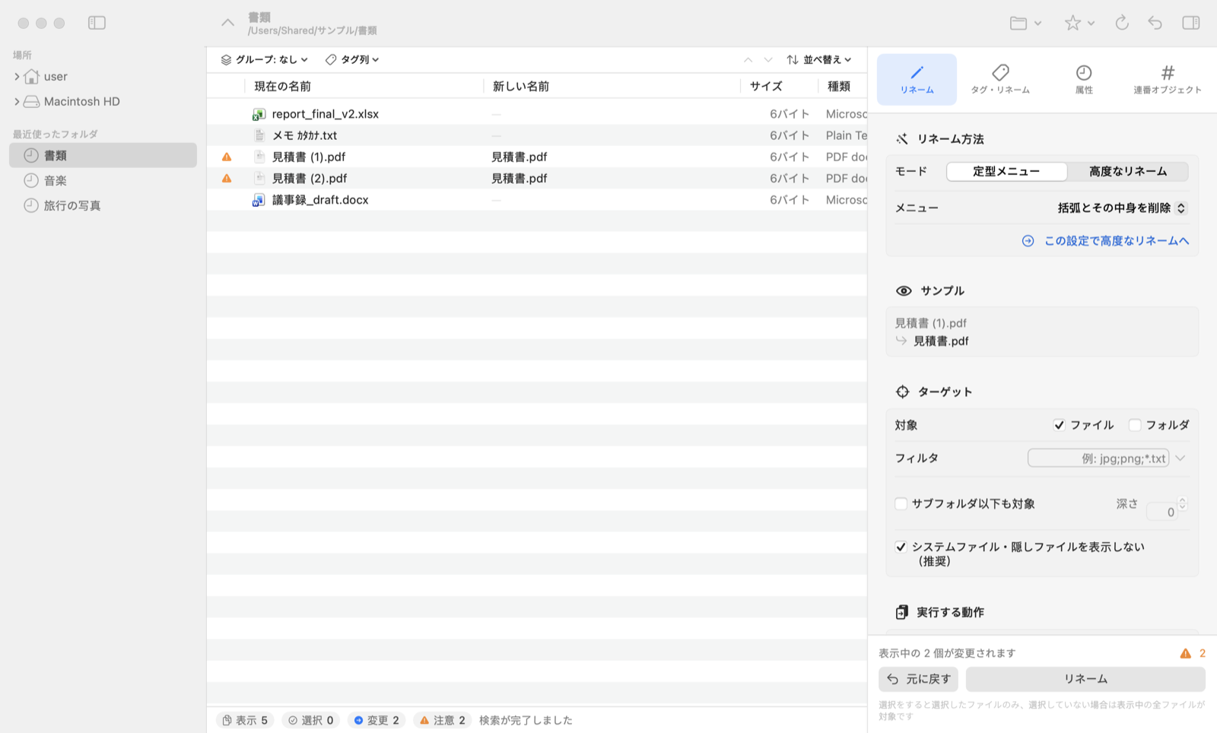1217x733 pixels.
Task: Click the next item down arrow in the list toolbar
Action: click(768, 59)
